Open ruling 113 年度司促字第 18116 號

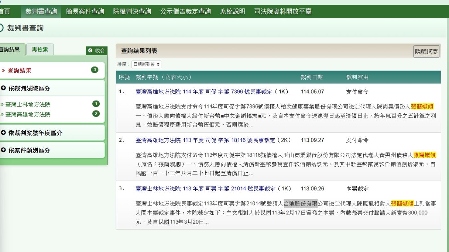(x=205, y=140)
